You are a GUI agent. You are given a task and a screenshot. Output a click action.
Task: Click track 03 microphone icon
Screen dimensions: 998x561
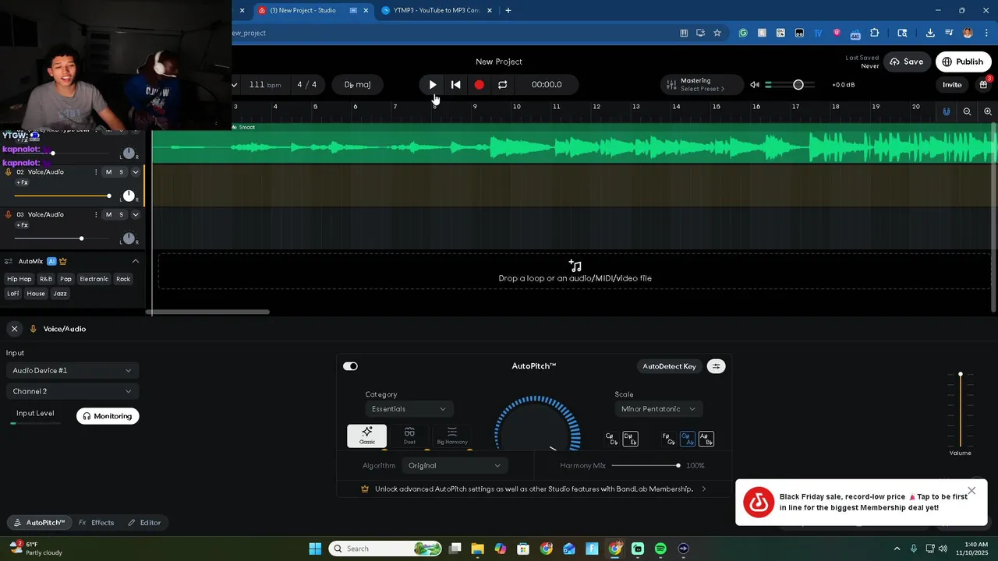click(9, 214)
